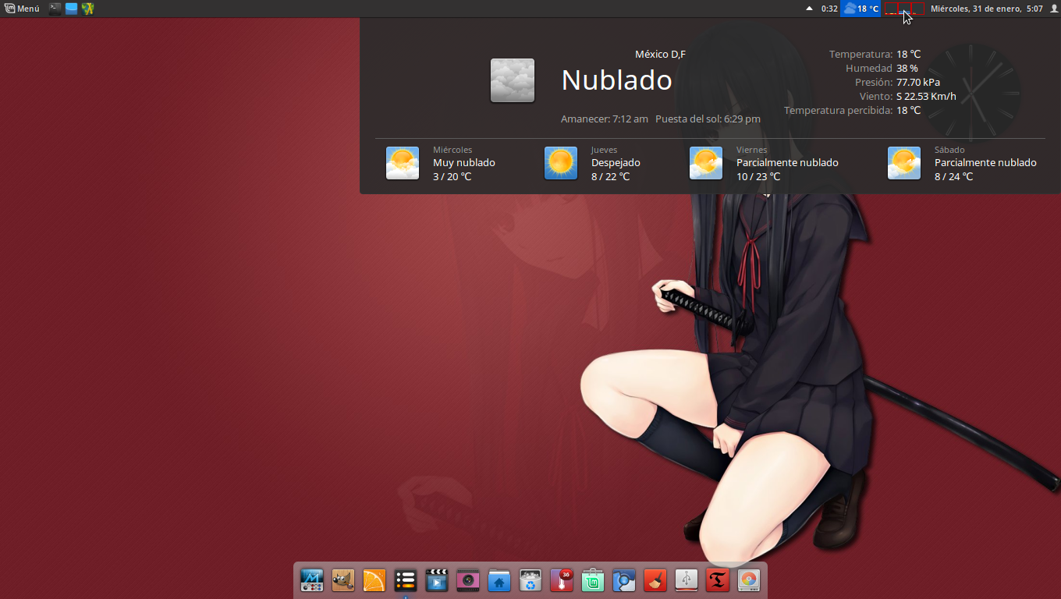The image size is (1061, 599).
Task: Click the blue show-desktop panel icon
Action: (x=72, y=9)
